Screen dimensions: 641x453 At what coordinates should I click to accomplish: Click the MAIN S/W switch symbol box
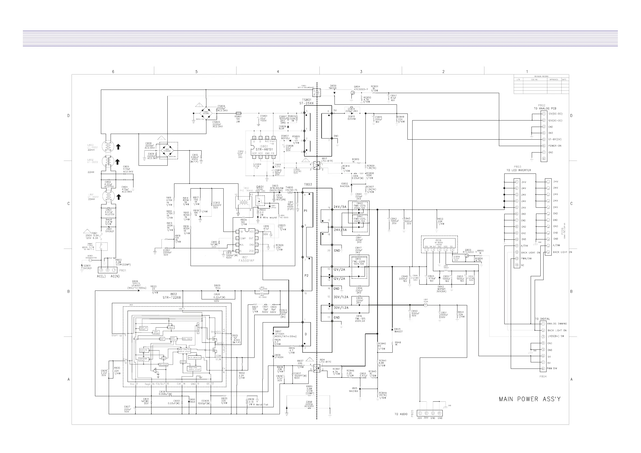[102, 247]
